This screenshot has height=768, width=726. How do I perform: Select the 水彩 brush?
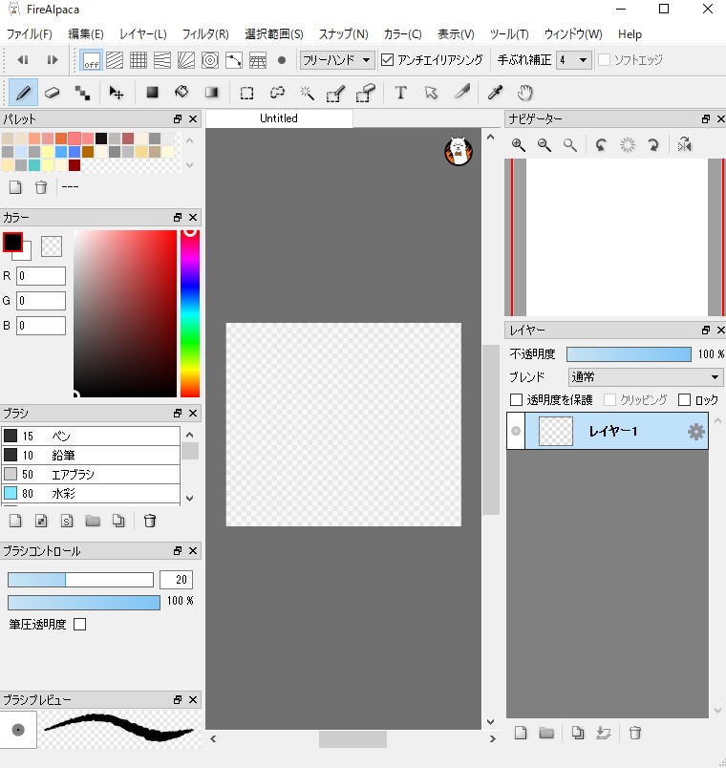(x=91, y=493)
